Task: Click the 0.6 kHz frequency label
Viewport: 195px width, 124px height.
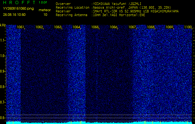Action: click(2, 118)
